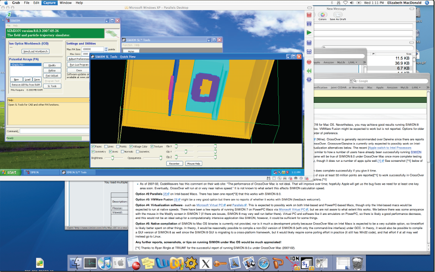Launch Mail eagle stamp Dock icon
This screenshot has height=272, width=435.
[235, 263]
